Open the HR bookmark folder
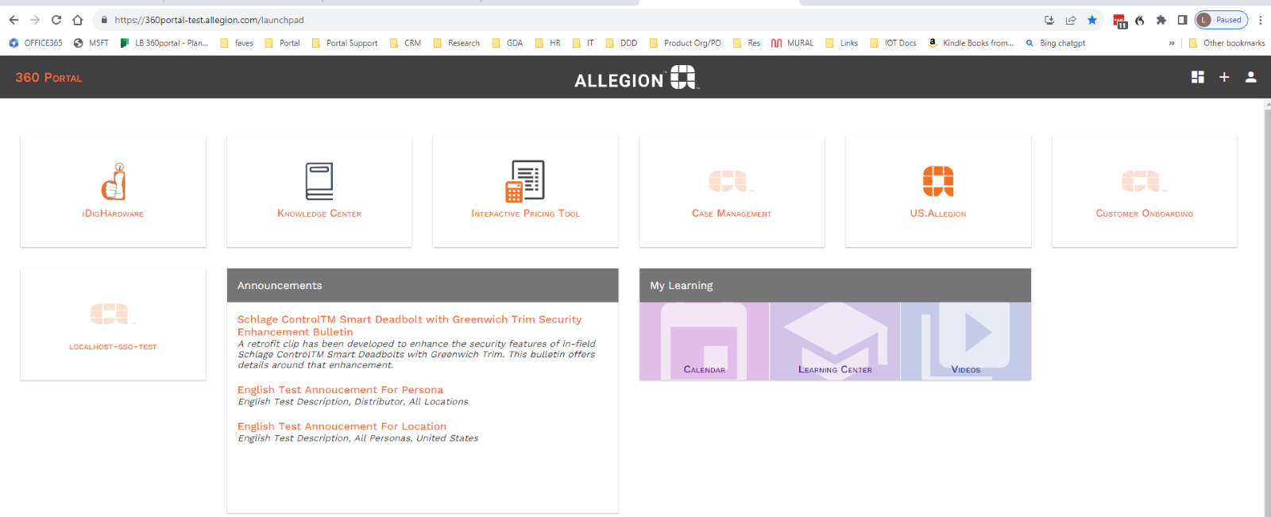This screenshot has width=1271, height=517. (x=547, y=43)
